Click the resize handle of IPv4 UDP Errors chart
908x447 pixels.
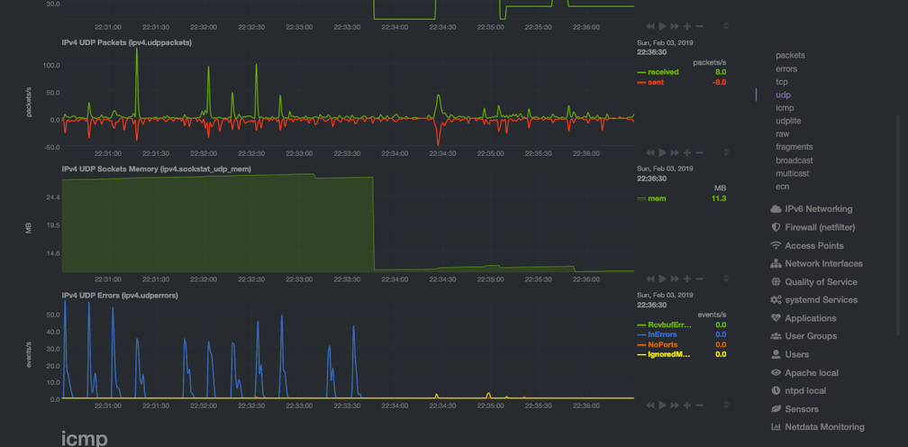(726, 406)
